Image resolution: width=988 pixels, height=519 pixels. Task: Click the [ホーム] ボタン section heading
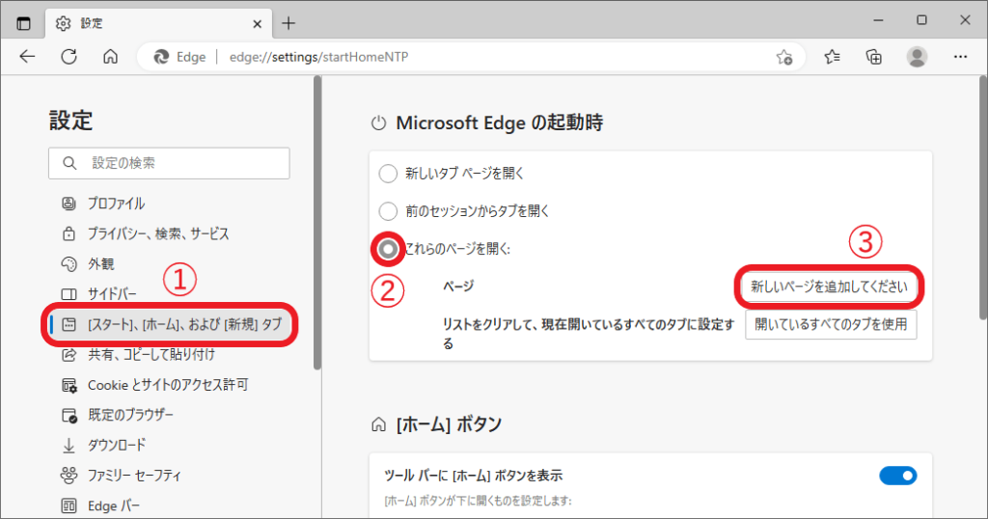point(449,424)
